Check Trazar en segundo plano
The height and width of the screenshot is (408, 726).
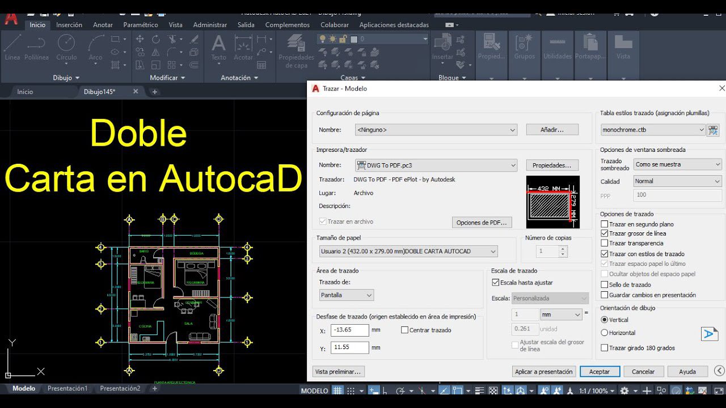[605, 226]
